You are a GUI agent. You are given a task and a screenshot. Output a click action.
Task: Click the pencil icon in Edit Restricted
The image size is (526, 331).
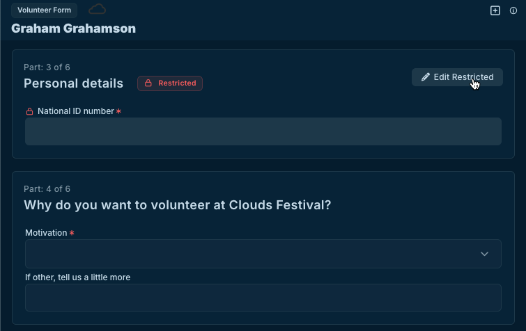[426, 77]
